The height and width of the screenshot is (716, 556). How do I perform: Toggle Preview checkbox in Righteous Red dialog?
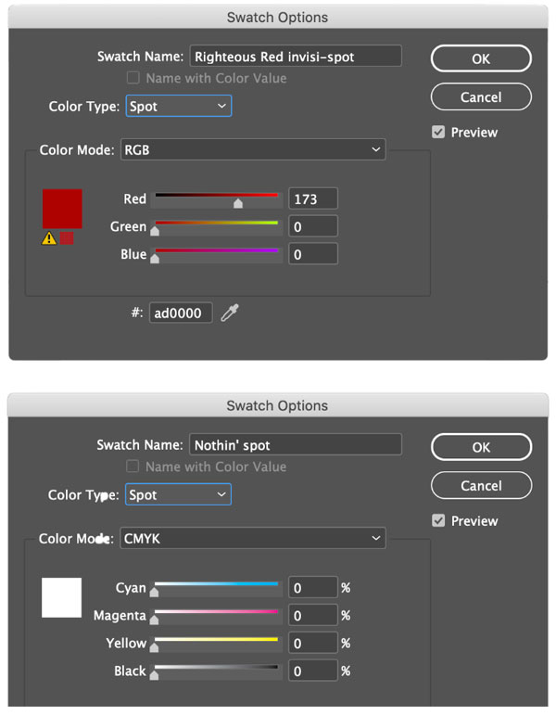[x=438, y=133]
